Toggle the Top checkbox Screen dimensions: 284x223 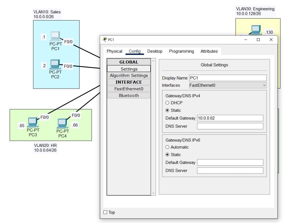coord(105,212)
